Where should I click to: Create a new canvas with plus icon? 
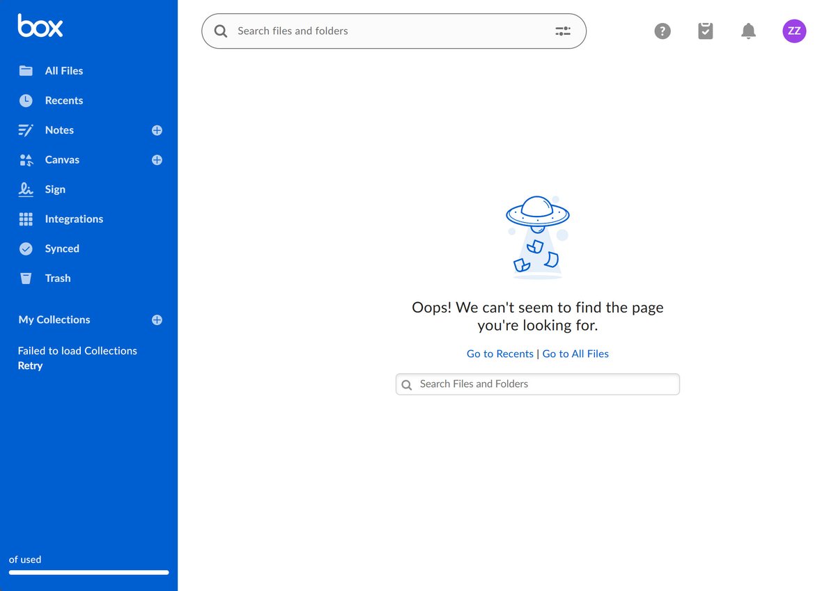[x=157, y=160]
